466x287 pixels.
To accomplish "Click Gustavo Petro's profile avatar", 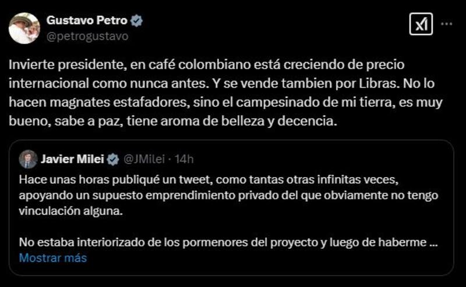I will pyautogui.click(x=24, y=28).
